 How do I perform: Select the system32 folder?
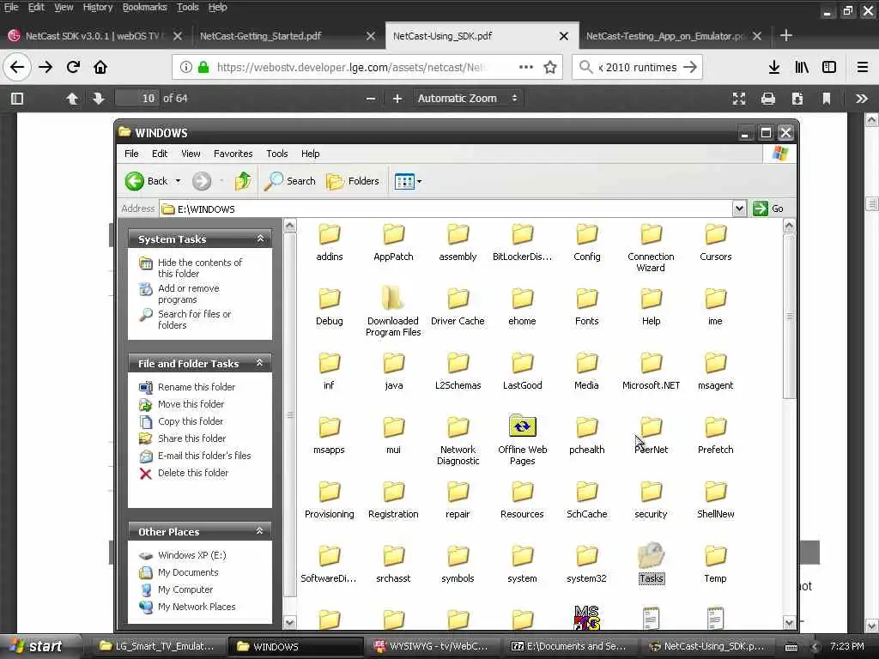coord(586,563)
